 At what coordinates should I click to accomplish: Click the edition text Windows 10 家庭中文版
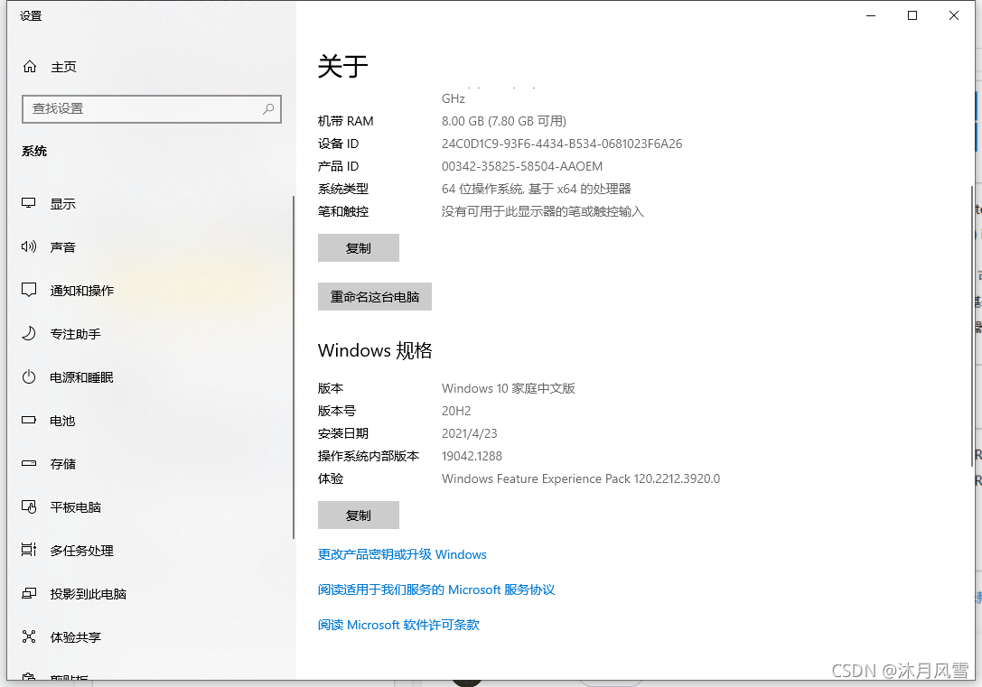coord(508,388)
